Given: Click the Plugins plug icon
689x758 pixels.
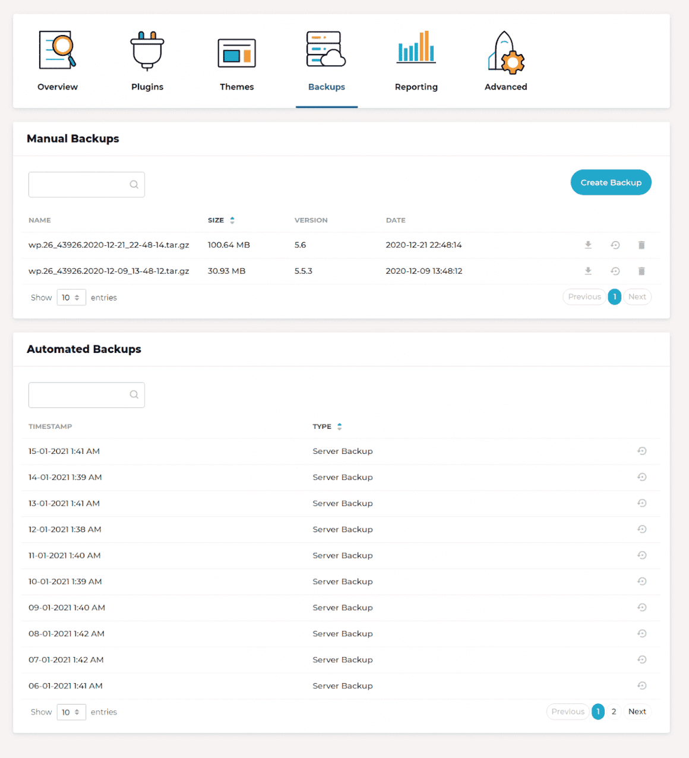Looking at the screenshot, I should (147, 50).
